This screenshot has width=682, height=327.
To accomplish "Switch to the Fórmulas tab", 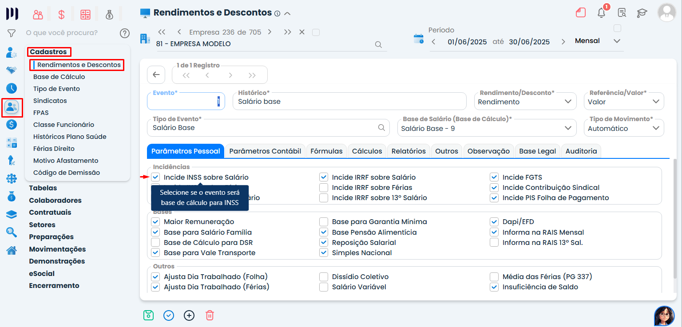I will click(326, 151).
